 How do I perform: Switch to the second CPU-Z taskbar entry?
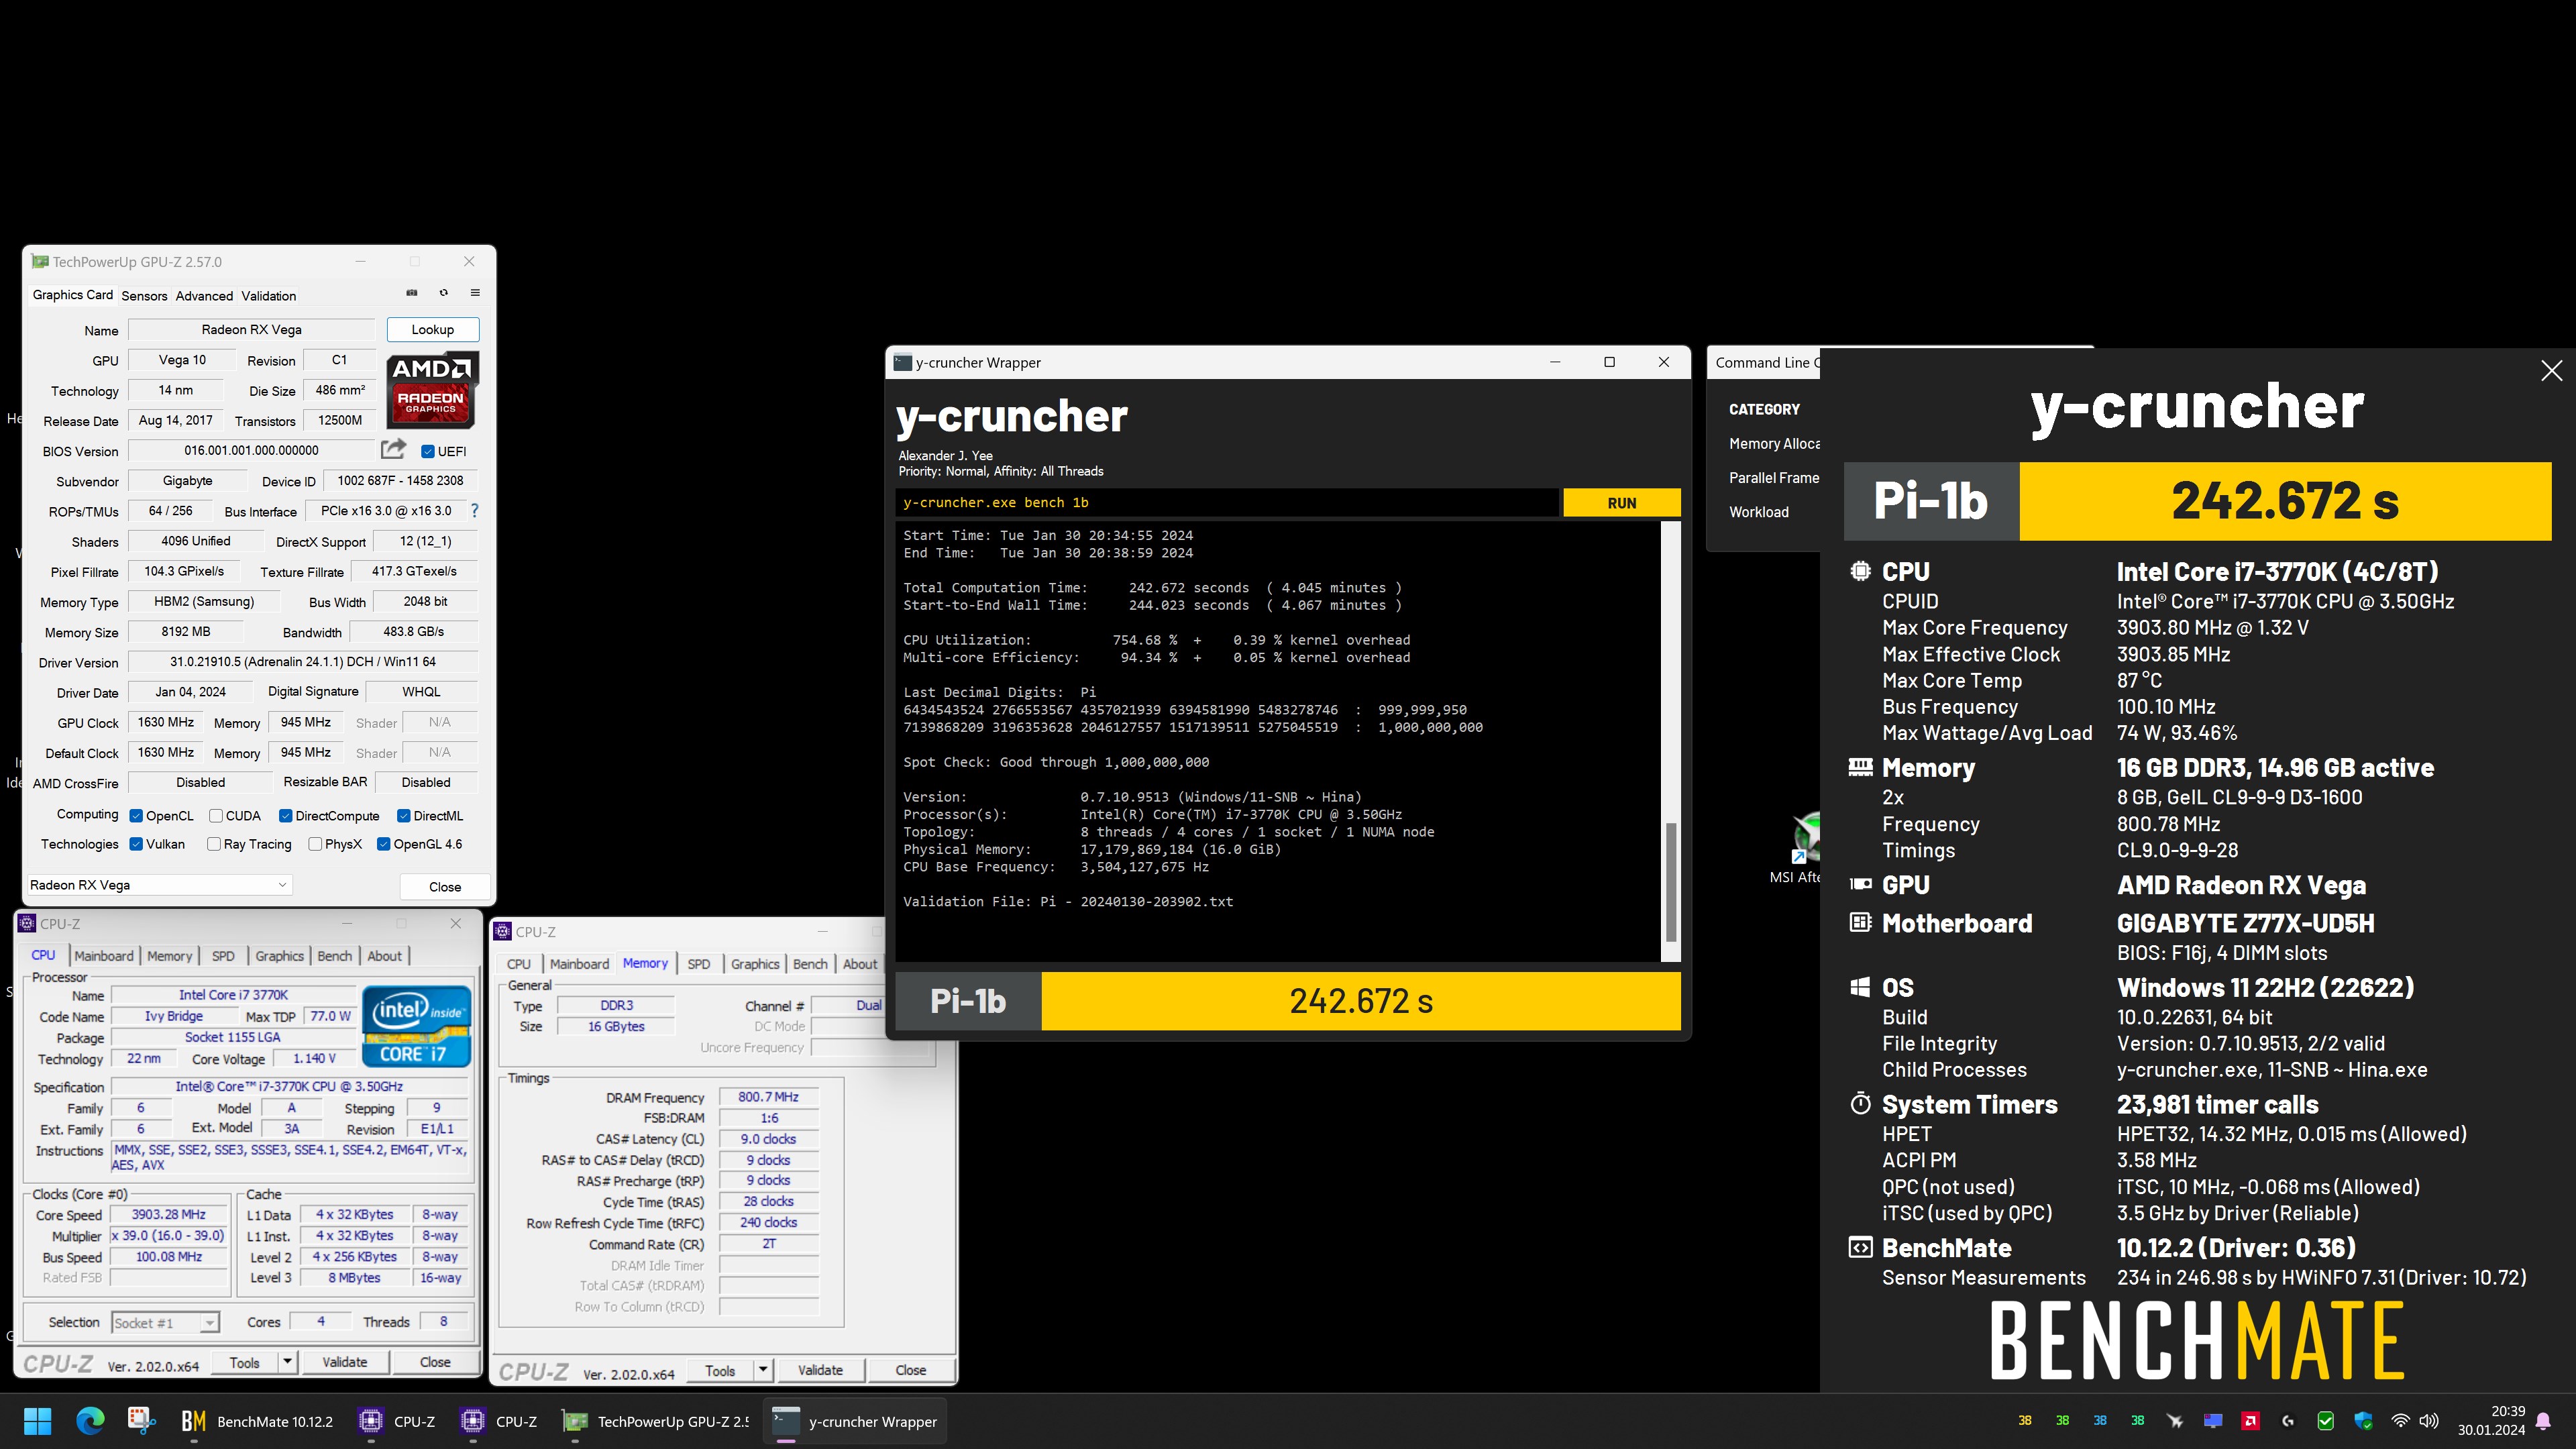[499, 1421]
